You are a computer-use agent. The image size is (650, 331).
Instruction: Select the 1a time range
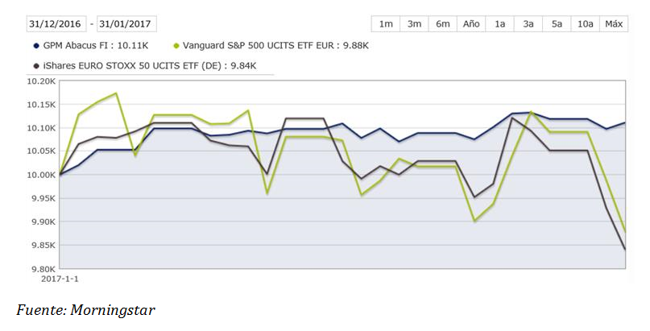pos(500,24)
